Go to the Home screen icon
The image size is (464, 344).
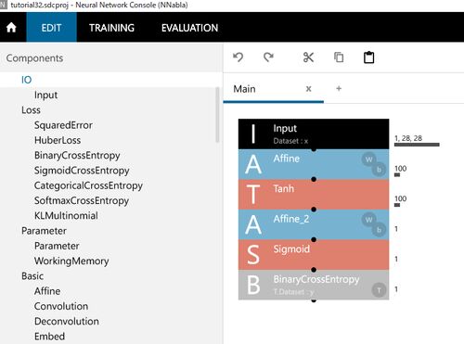point(11,28)
